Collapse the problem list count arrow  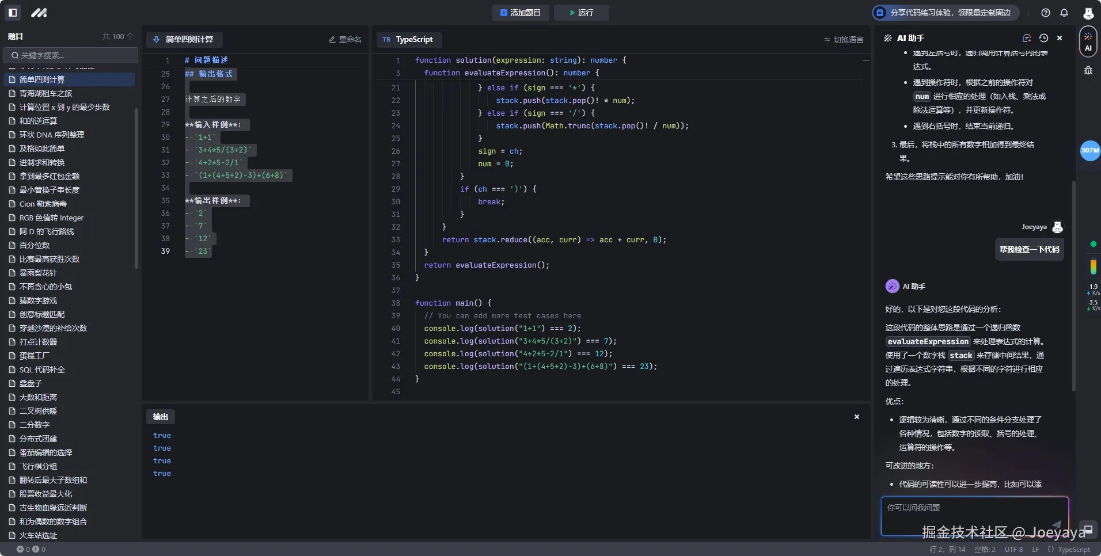coord(130,36)
